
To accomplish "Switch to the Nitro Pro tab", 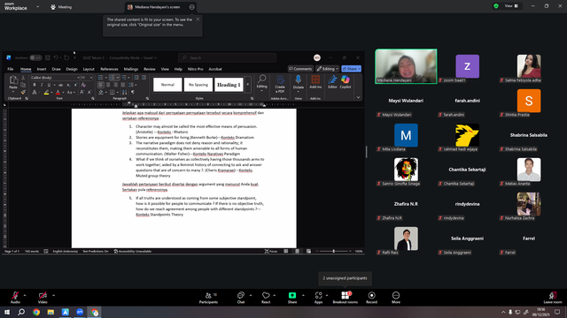I will 195,69.
